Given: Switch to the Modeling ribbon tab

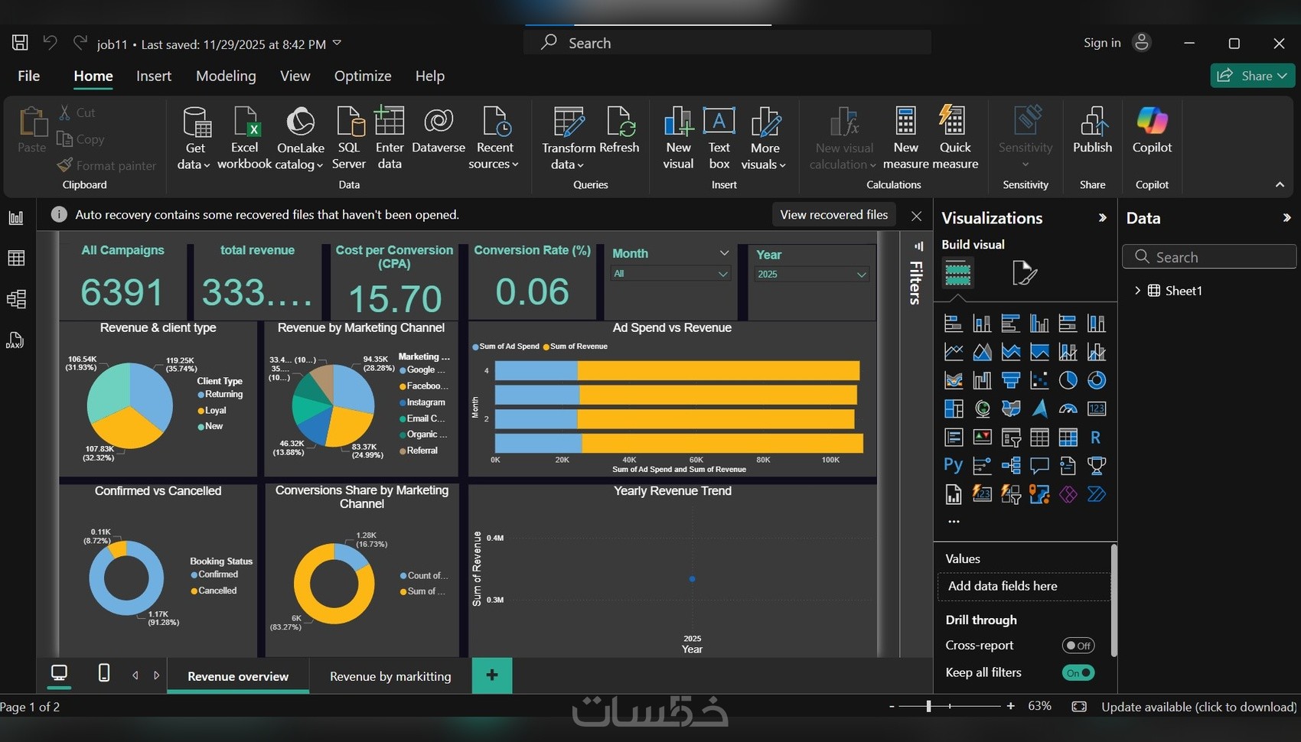Looking at the screenshot, I should pyautogui.click(x=226, y=76).
